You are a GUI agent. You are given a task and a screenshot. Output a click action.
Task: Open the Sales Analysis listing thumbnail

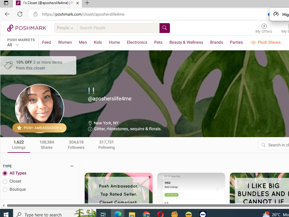pyautogui.click(x=191, y=188)
